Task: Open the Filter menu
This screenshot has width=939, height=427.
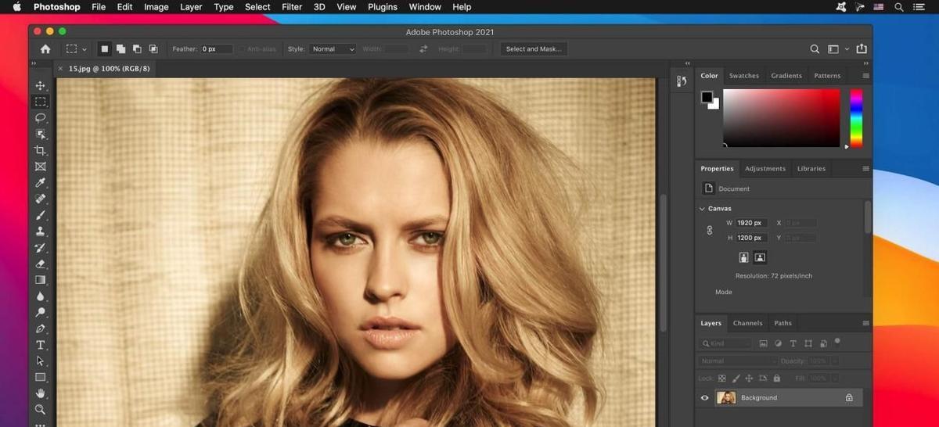Action: [x=292, y=7]
